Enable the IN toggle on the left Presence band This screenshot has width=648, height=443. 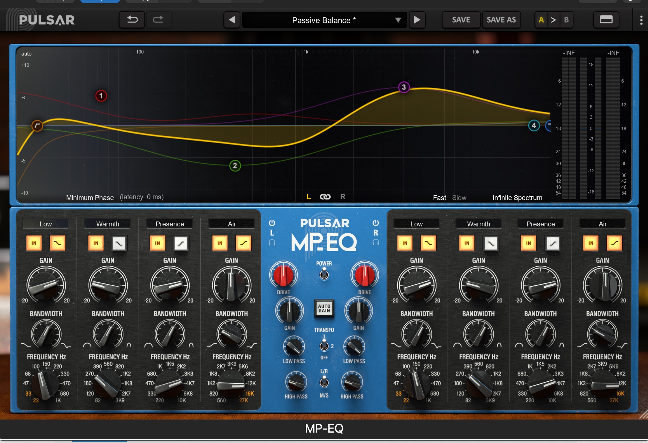(157, 243)
